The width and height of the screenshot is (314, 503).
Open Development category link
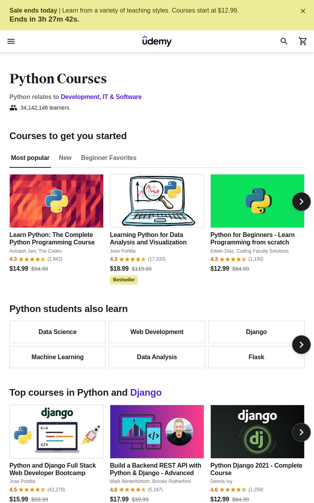[x=80, y=97]
